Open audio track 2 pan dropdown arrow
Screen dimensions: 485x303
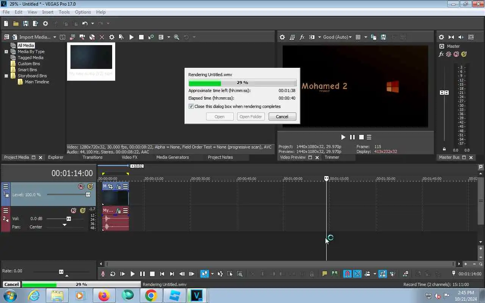pos(64,225)
